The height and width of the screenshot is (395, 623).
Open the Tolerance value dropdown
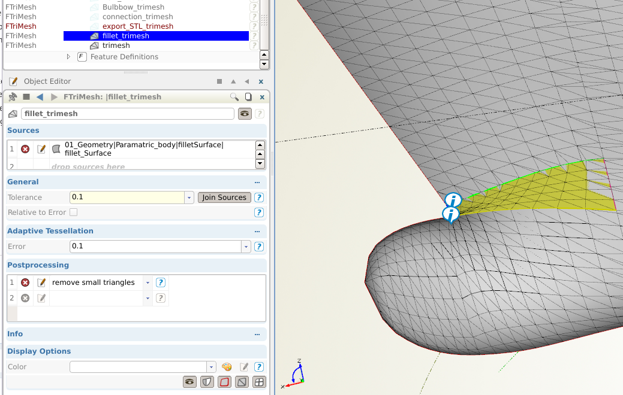click(189, 197)
